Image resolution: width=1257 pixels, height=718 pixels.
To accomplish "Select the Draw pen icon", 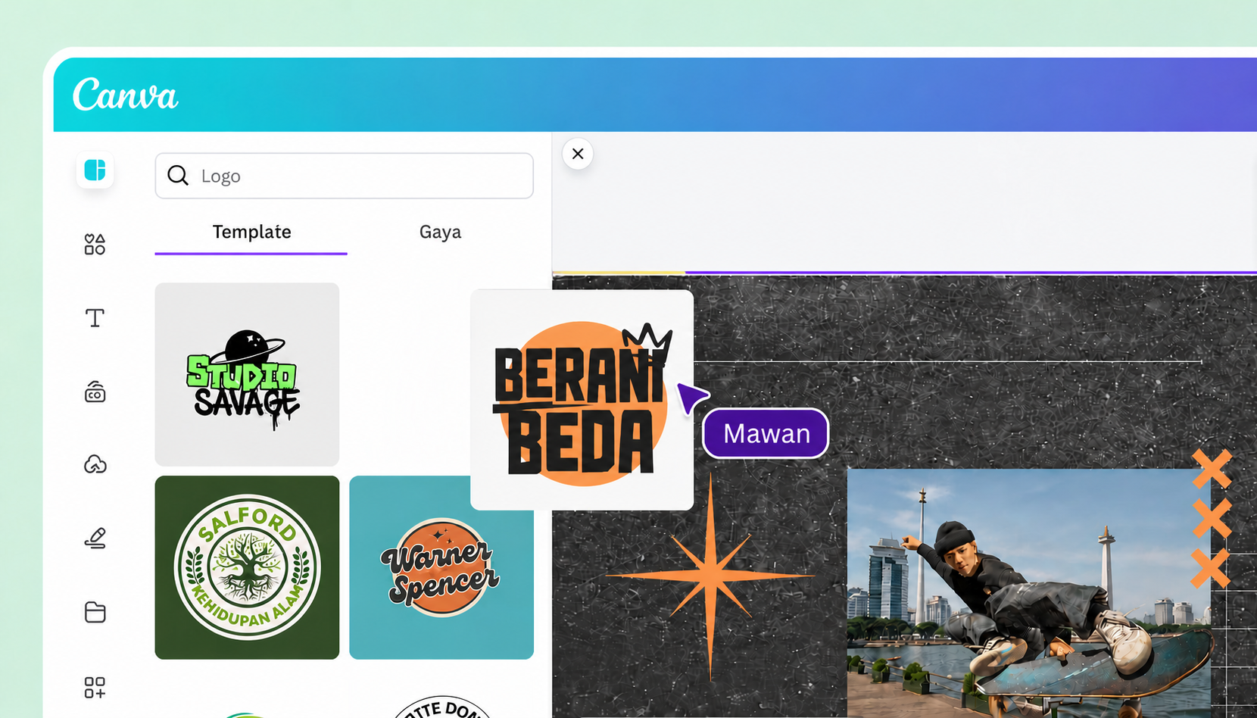I will (95, 538).
